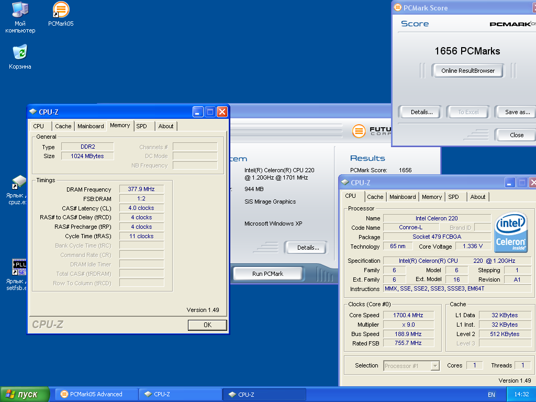Activate the first CPU-Z taskbar button
The image size is (536, 402).
(x=180, y=394)
